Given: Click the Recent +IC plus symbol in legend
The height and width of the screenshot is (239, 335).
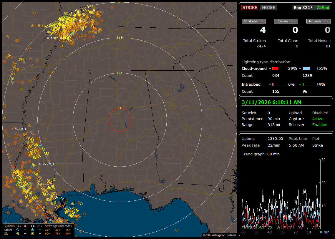Looking at the screenshot, I should (40, 230).
